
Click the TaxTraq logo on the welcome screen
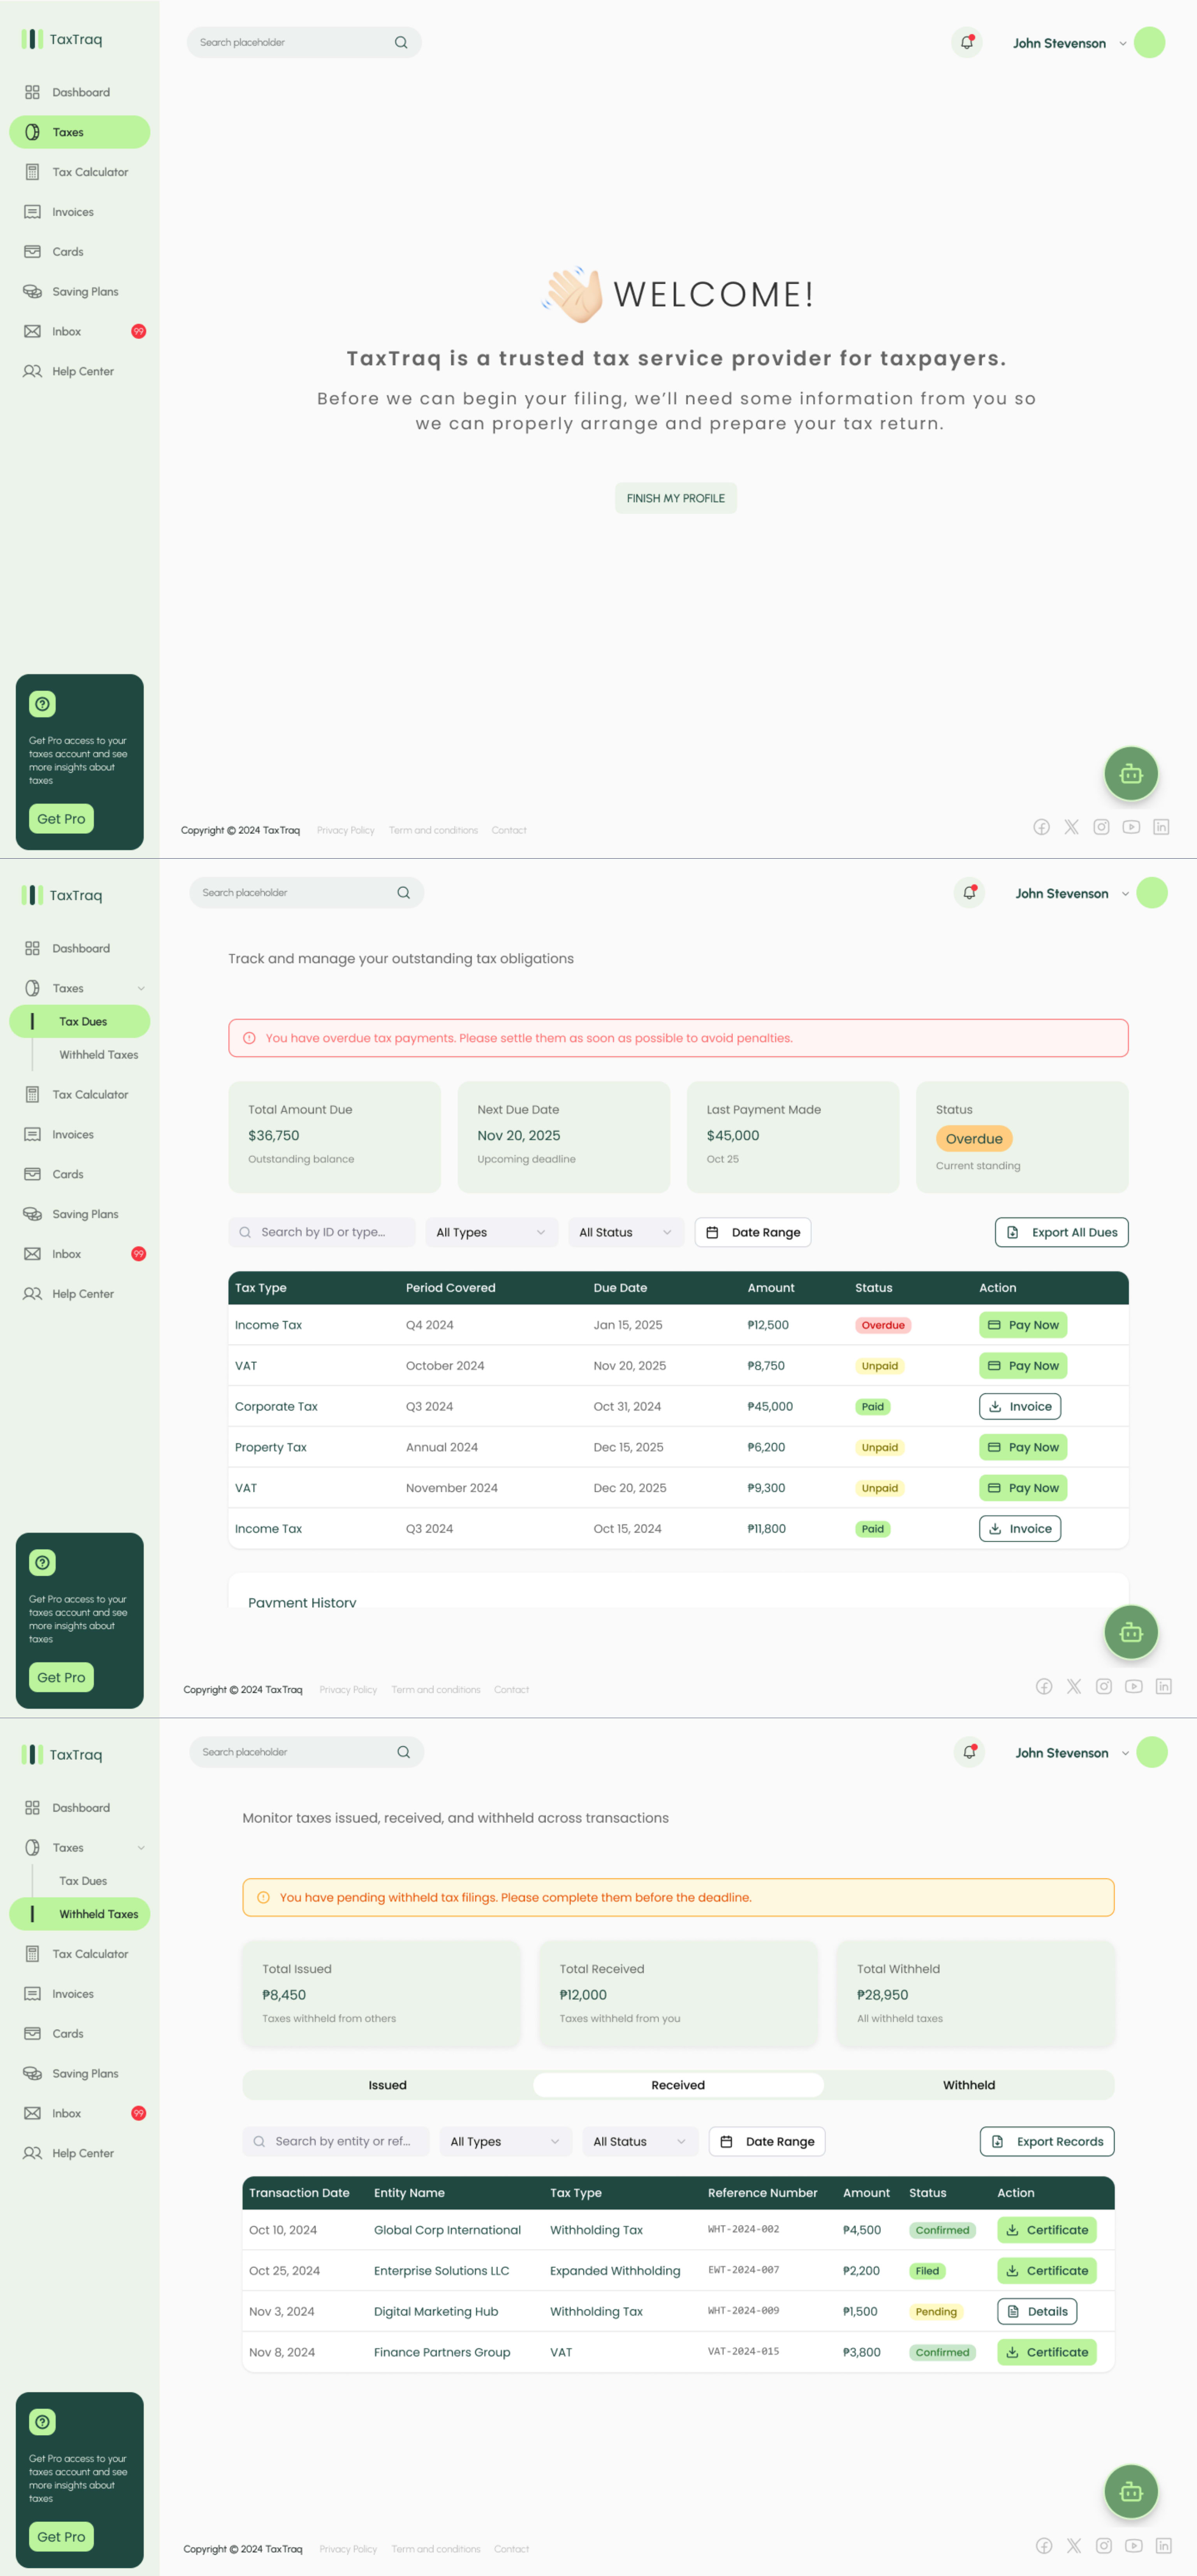coord(62,39)
